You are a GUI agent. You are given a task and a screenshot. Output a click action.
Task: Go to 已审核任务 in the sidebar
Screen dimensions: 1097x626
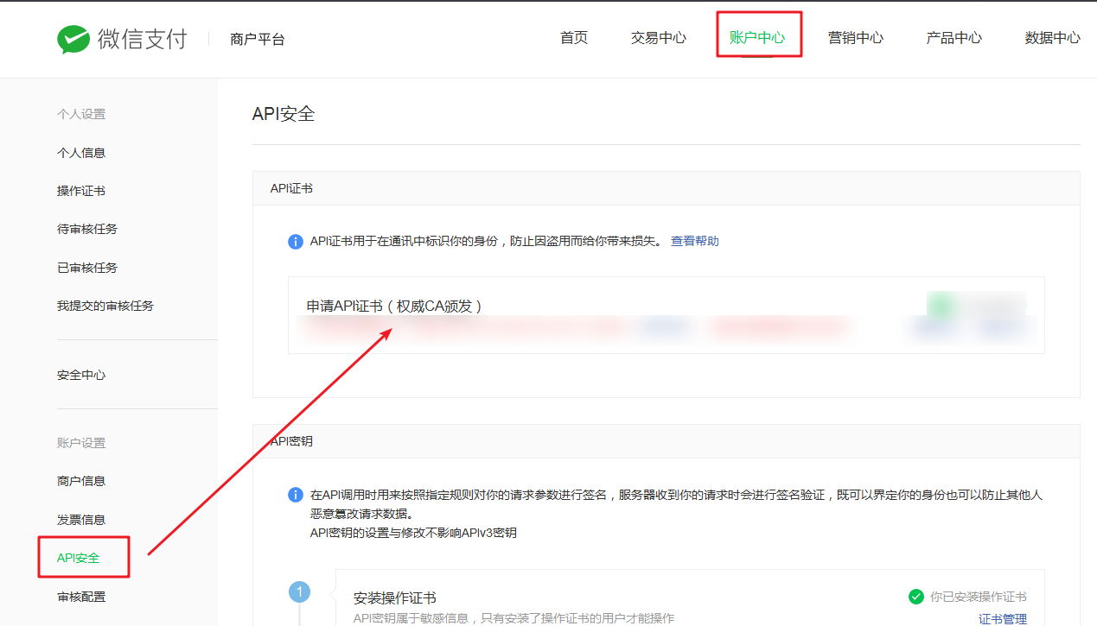(87, 268)
